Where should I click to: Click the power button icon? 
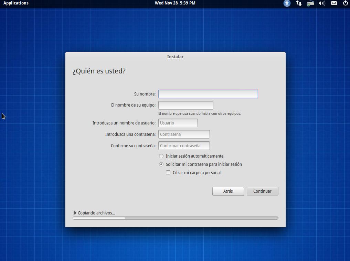pos(345,3)
